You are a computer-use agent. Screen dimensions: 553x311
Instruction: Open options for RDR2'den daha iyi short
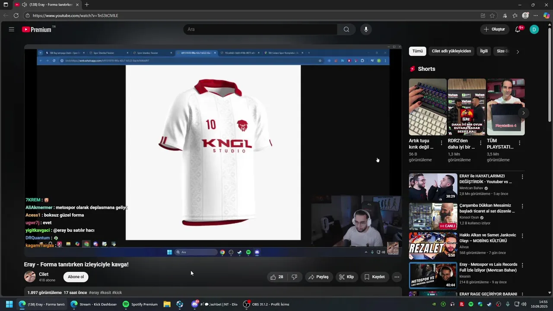pos(480,143)
